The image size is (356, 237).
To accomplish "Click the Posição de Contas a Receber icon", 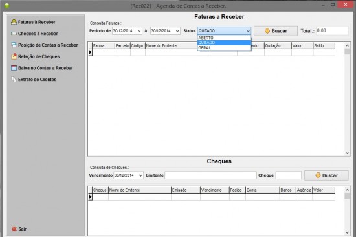I will 14,45.
